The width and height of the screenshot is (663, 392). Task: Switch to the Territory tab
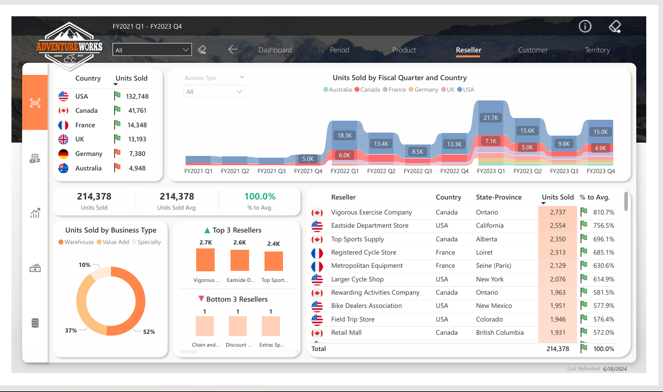[597, 50]
